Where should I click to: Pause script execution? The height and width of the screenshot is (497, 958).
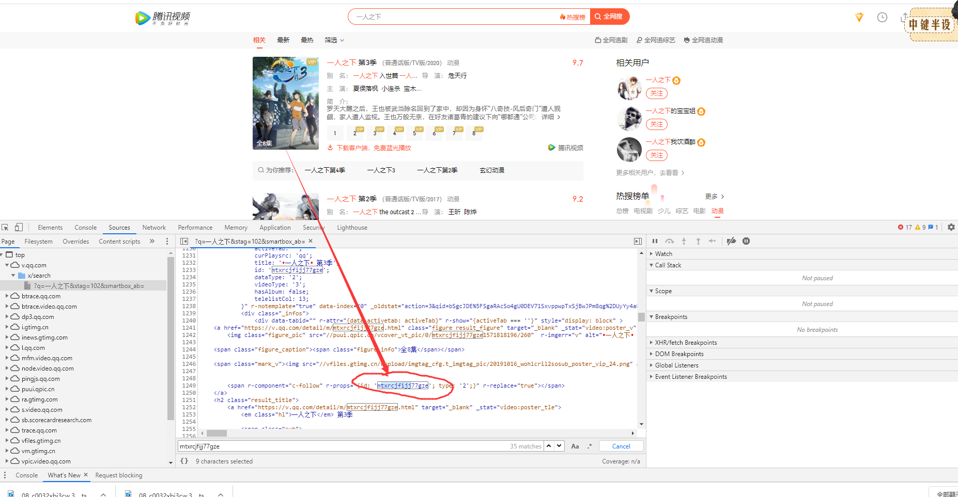[655, 241]
